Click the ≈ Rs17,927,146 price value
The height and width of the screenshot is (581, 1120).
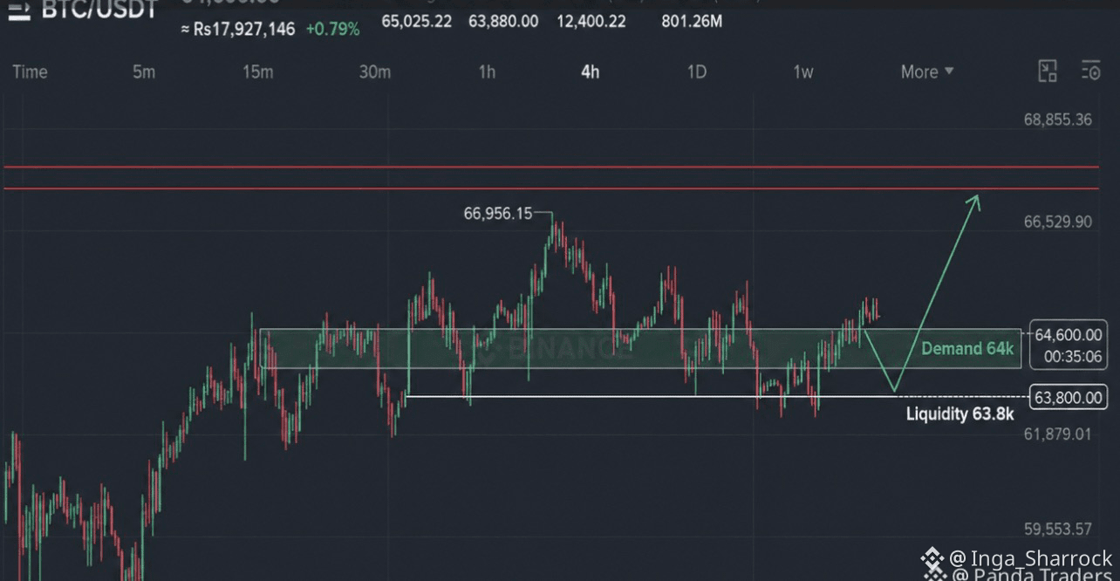237,30
